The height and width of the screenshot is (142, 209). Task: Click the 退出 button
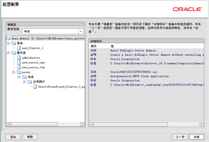tap(13, 137)
